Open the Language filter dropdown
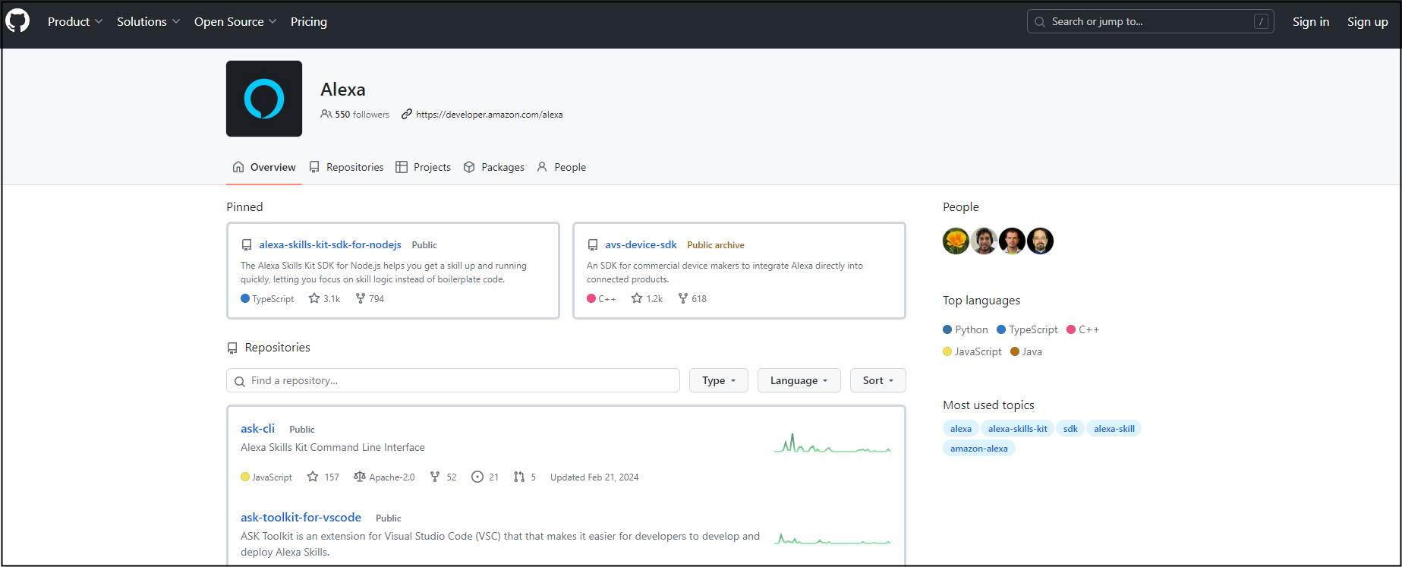Screen dimensions: 1402x567 [799, 380]
